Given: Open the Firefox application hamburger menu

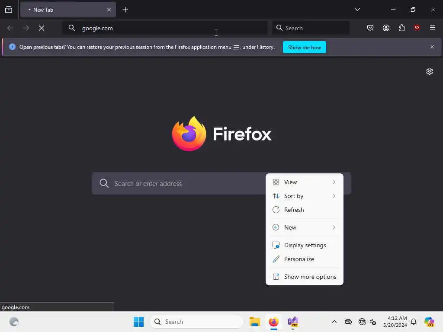Looking at the screenshot, I should pyautogui.click(x=432, y=28).
